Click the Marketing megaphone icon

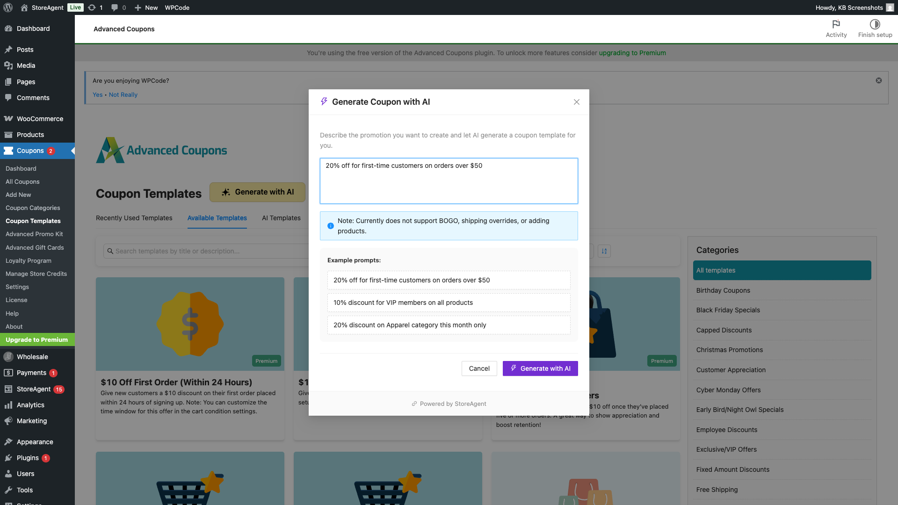[x=8, y=421]
